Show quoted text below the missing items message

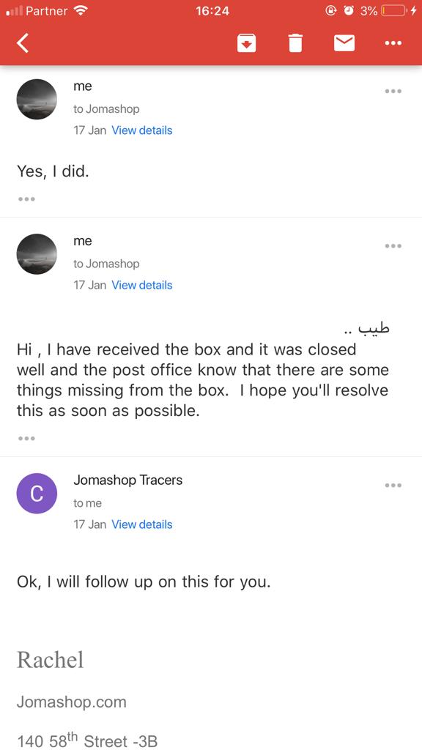tap(26, 438)
